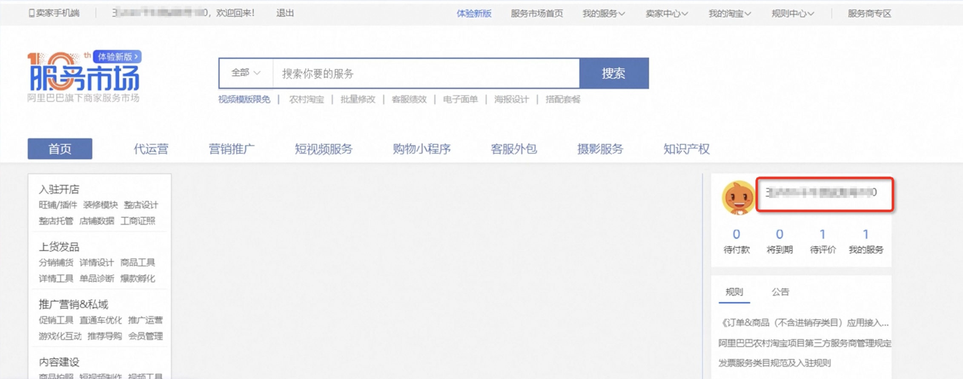Image resolution: width=963 pixels, height=379 pixels.
Task: Select the 规则 tab in notice panel
Action: click(x=734, y=292)
